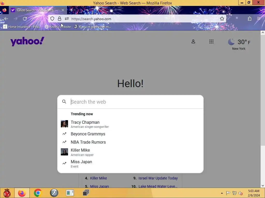Select the Yahoo Search - Web Search tab
265x198 pixels.
[38, 10]
